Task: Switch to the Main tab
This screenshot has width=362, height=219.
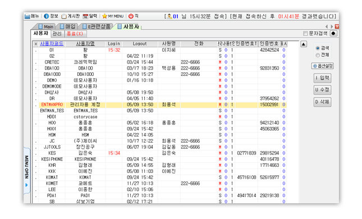Action: (46, 26)
